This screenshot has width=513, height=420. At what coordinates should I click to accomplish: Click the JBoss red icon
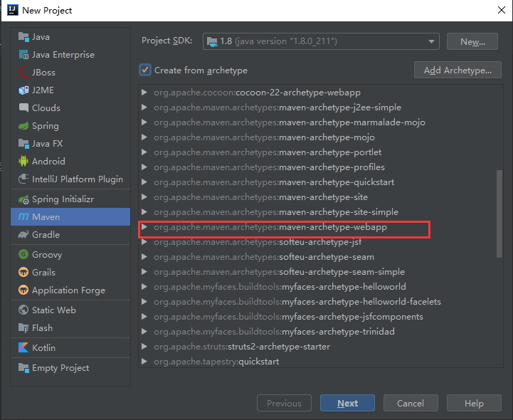23,73
